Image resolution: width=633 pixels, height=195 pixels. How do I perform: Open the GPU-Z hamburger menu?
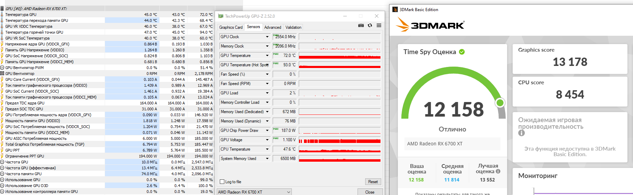coord(379,25)
